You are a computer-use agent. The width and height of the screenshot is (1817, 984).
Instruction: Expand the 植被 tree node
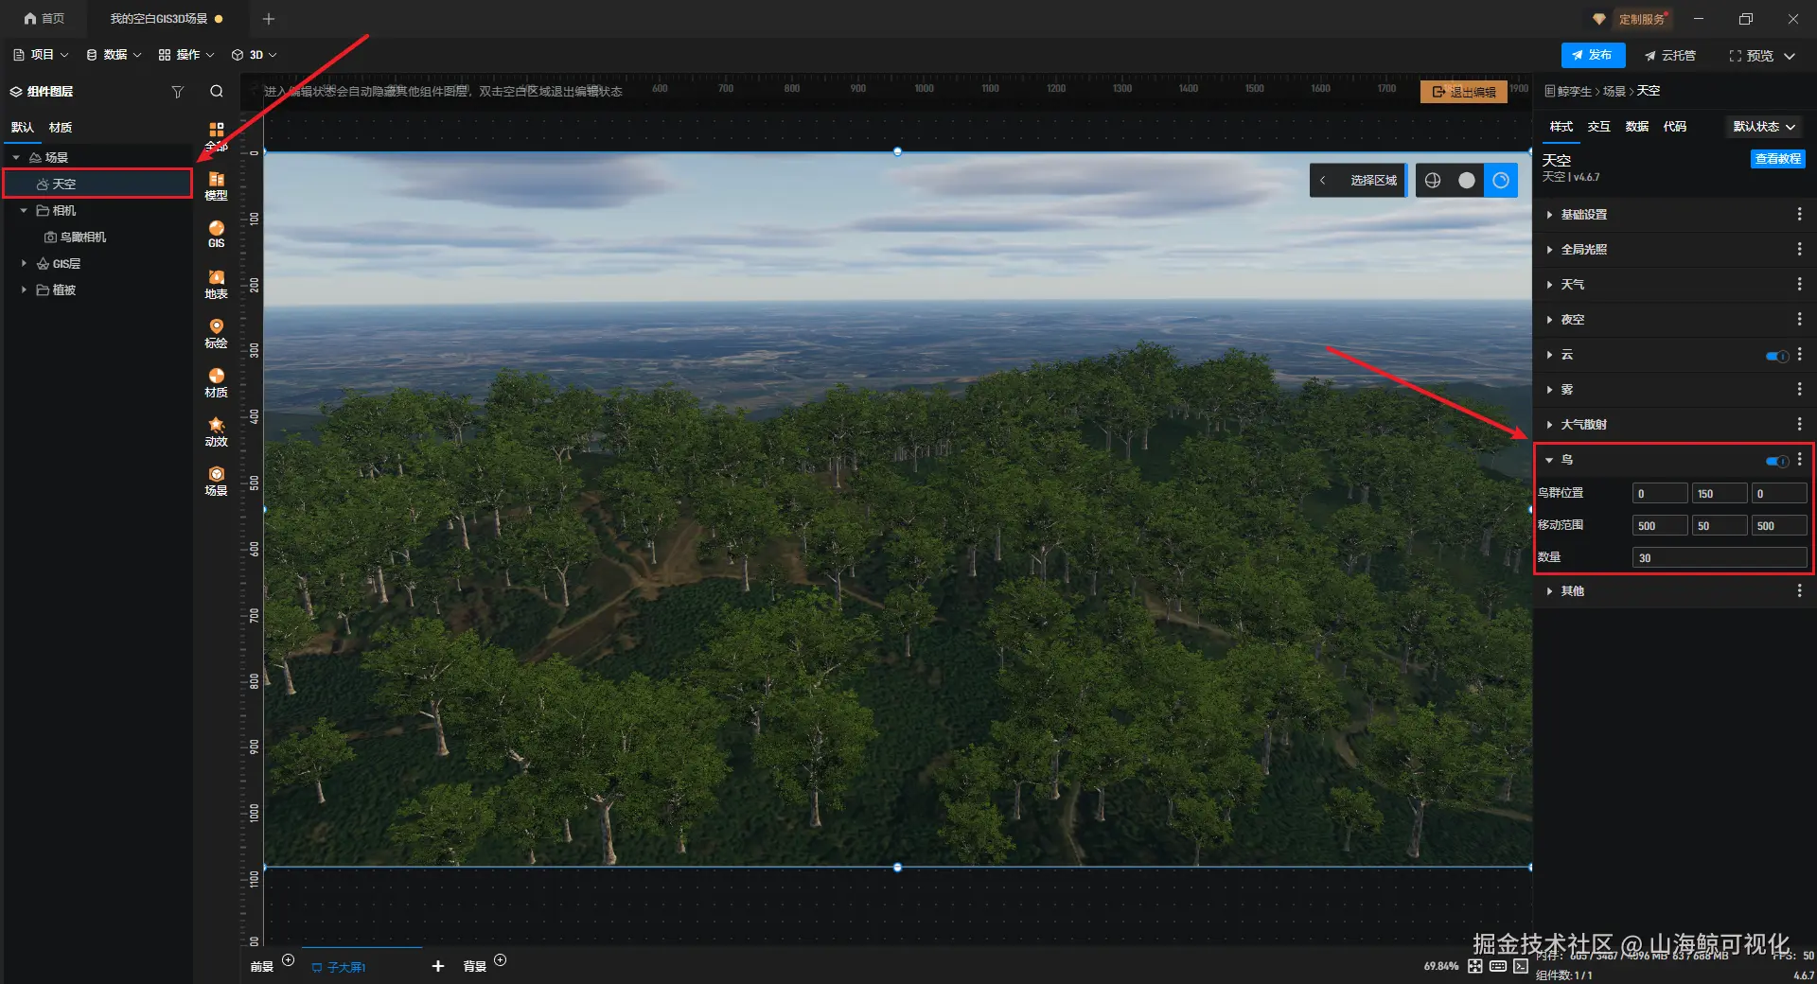click(24, 290)
